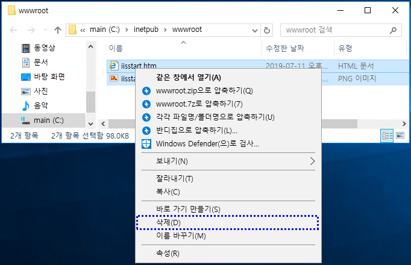The width and height of the screenshot is (411, 265).
Task: Sort by the 수정한 날짜 column header
Action: coord(285,48)
